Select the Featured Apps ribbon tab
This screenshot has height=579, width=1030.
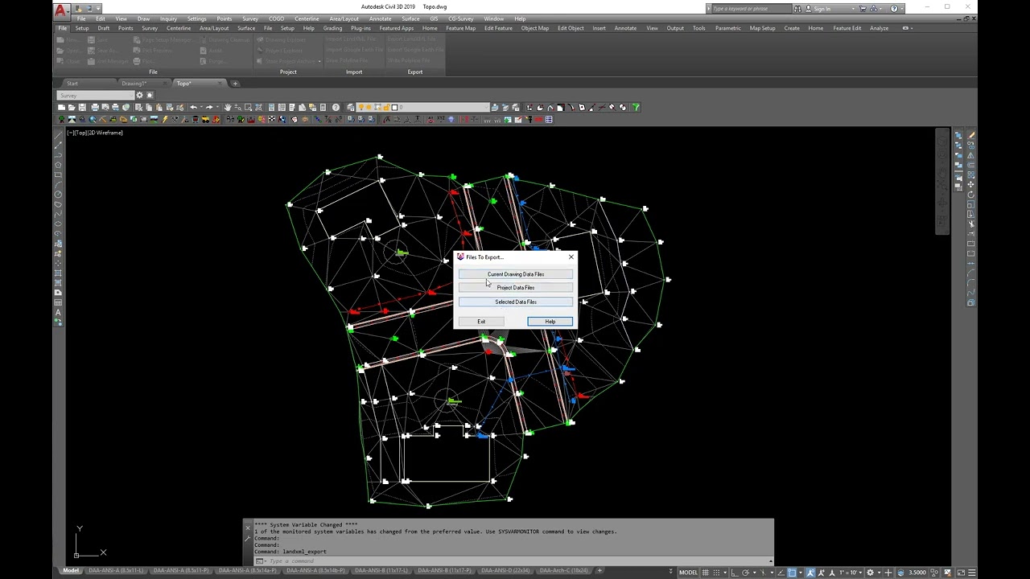pyautogui.click(x=397, y=28)
